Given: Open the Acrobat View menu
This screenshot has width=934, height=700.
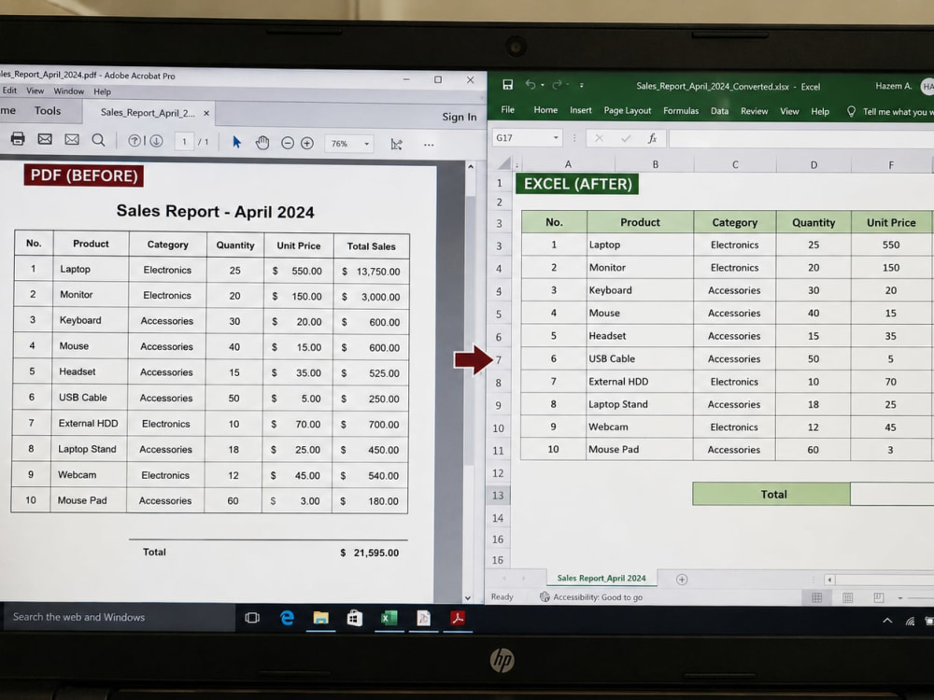Looking at the screenshot, I should [35, 91].
